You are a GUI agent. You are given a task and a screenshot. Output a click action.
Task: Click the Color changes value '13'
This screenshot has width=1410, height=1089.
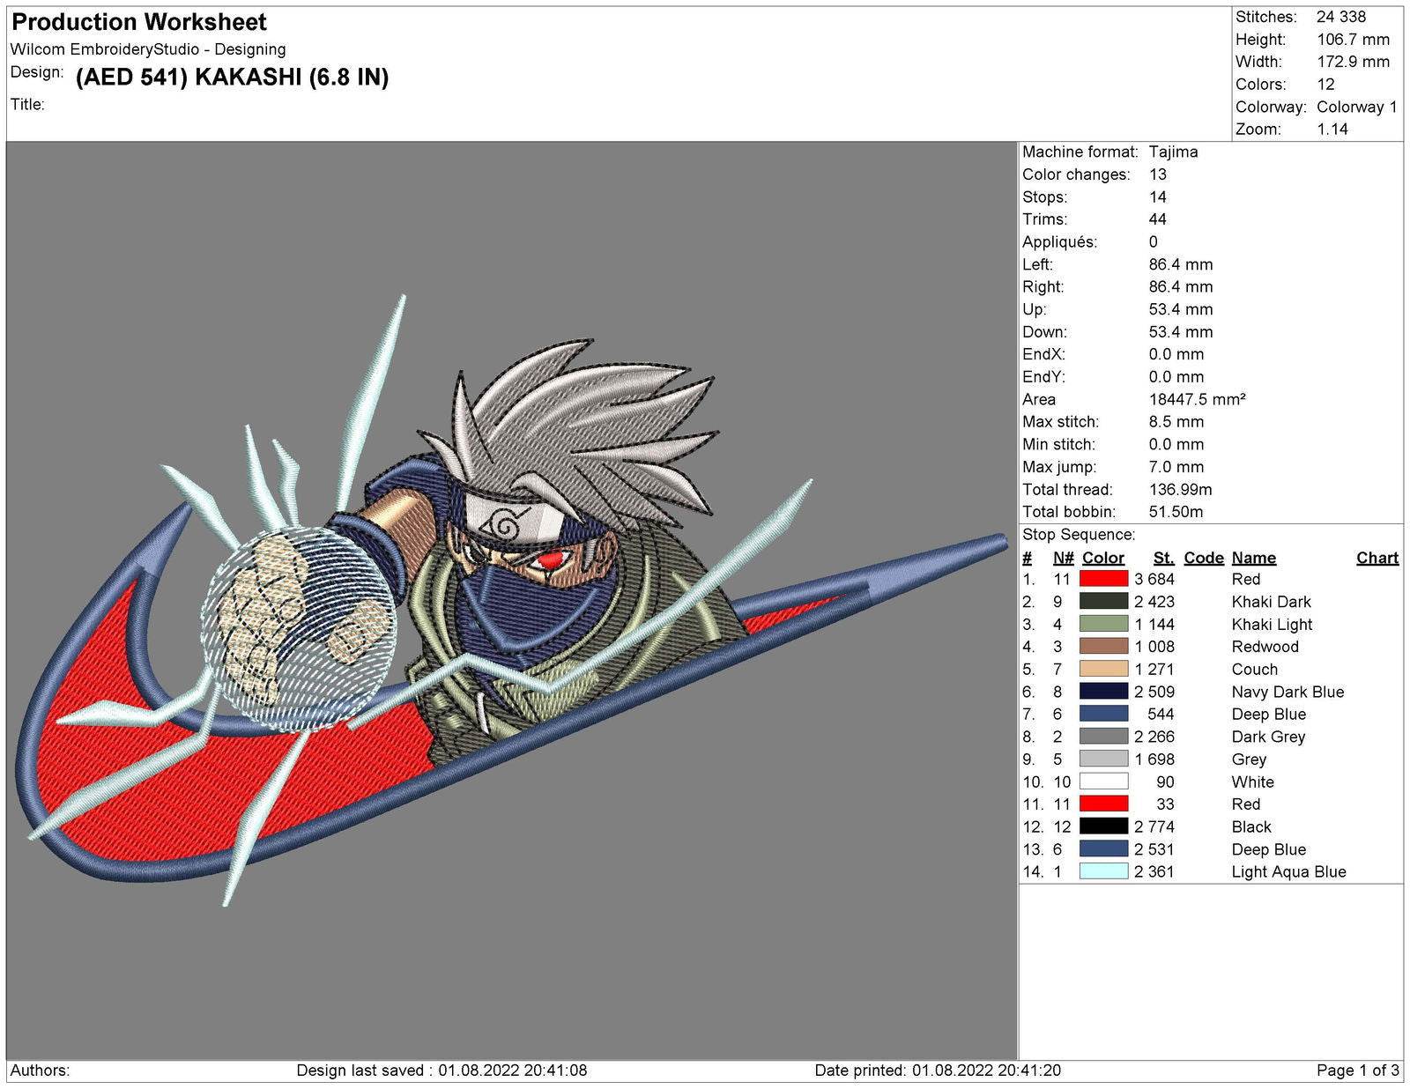(x=1158, y=174)
